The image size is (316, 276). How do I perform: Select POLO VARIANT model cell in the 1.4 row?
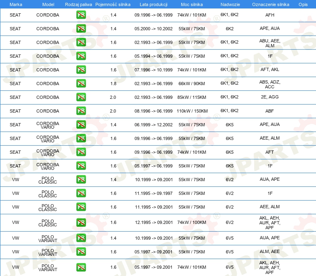click(48, 238)
